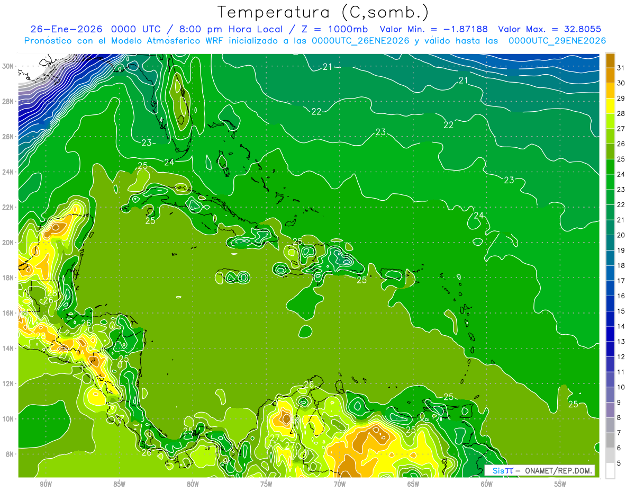The width and height of the screenshot is (635, 491).
Task: Click the legend value 20 on the color scale
Action: tap(621, 235)
